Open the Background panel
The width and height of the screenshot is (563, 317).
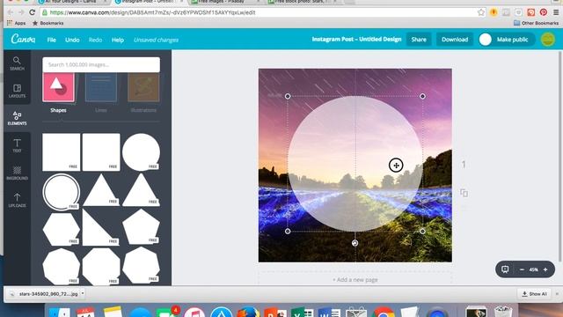click(x=17, y=173)
